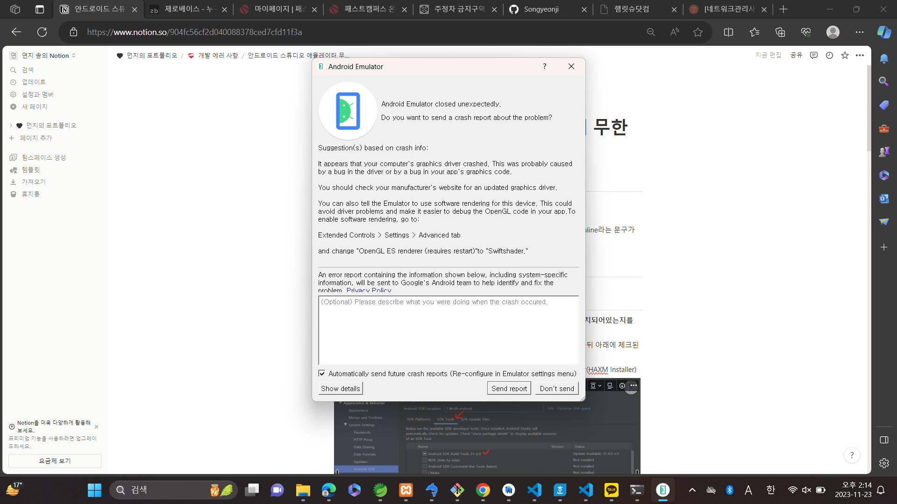Show hidden system tray icons
Screen dimensions: 897x504
pyautogui.click(x=692, y=490)
